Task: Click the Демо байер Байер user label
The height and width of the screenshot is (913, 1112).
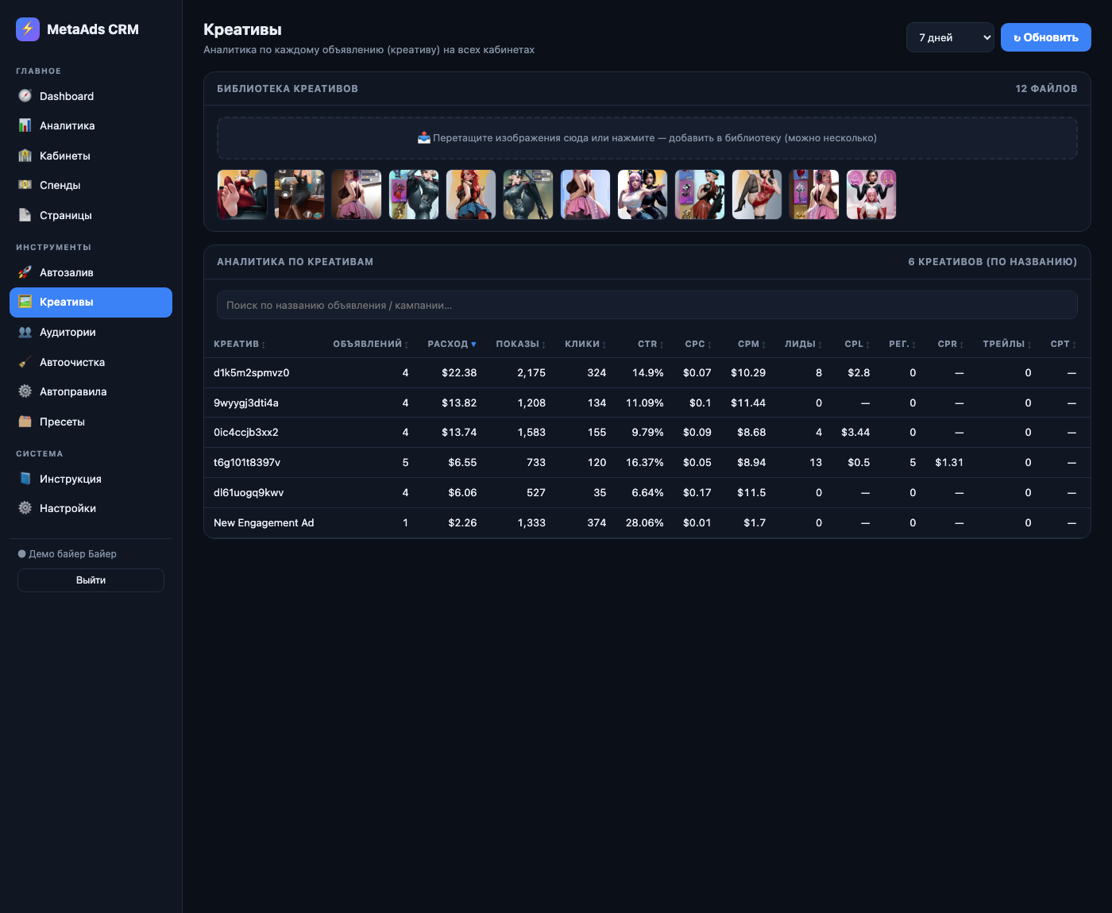Action: pyautogui.click(x=72, y=554)
